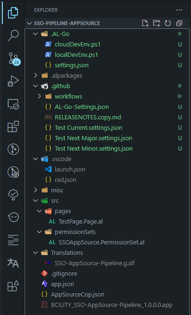
Task: Open the Remote Explorer view
Action: pos(13,104)
